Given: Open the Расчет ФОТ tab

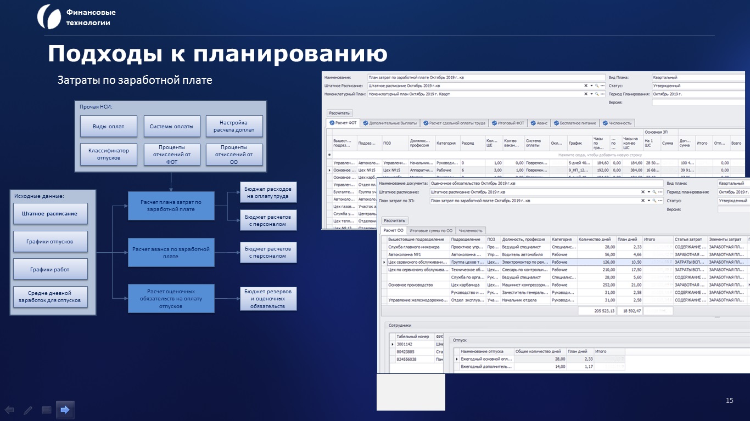Looking at the screenshot, I should coord(343,123).
